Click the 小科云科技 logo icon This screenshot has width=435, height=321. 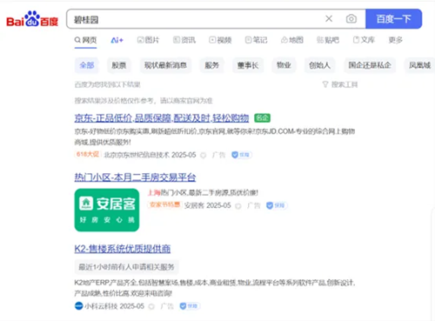point(79,306)
